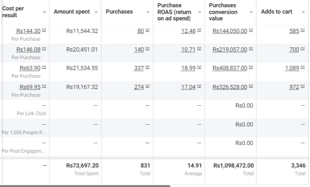Expand the Adds to cart column menu
Screen dimensions: 310x187
coord(303,12)
